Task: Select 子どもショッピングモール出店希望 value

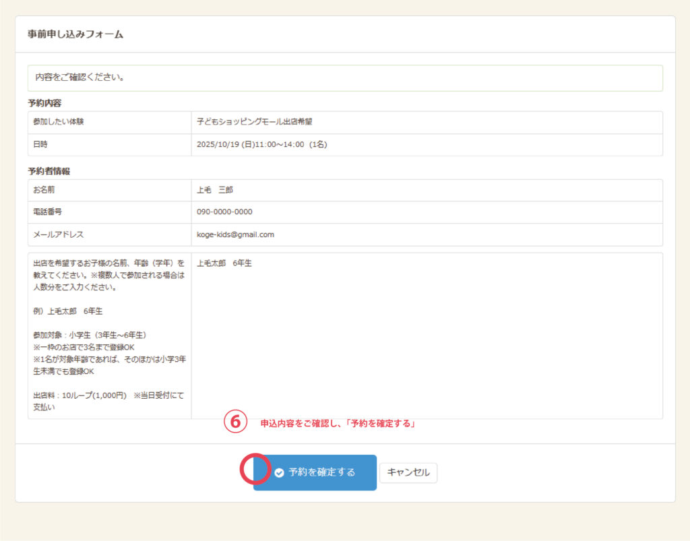Action: click(254, 122)
